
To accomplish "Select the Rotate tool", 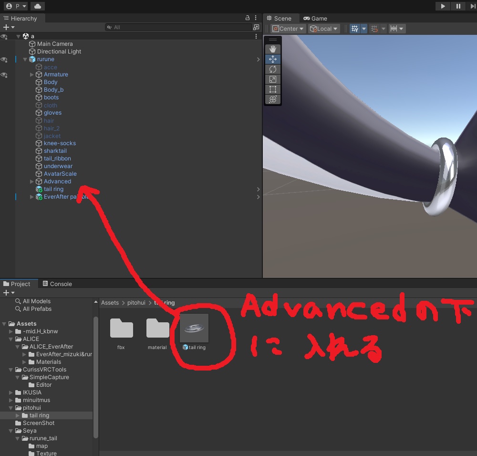I will (272, 69).
